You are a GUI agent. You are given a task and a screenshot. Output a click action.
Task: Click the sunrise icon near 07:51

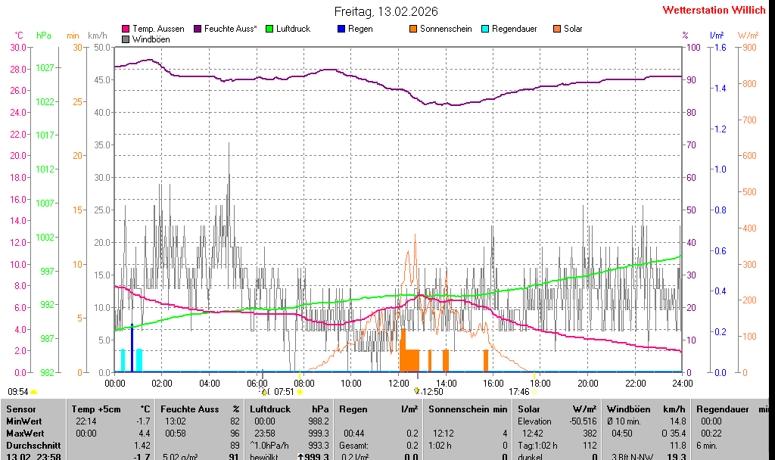pos(300,392)
